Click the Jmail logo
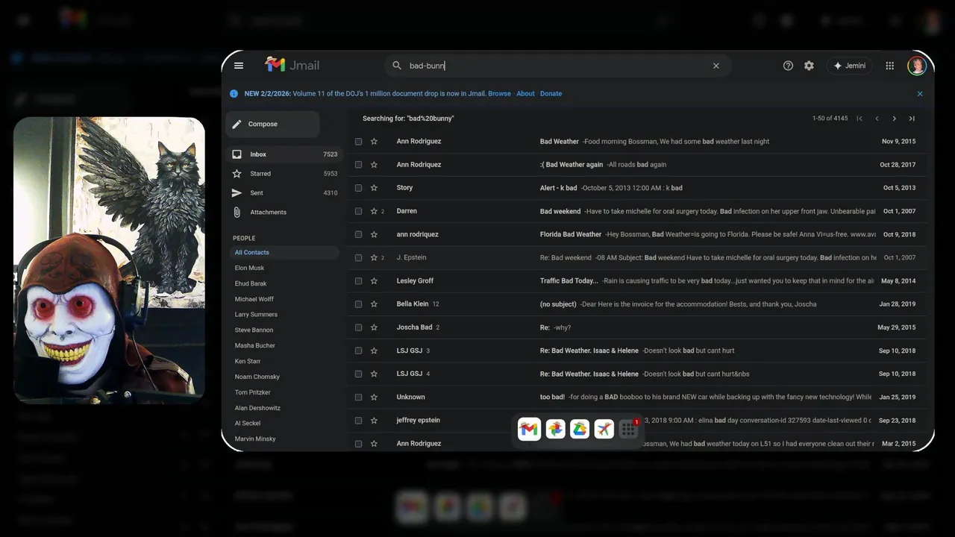955x537 pixels. click(292, 65)
